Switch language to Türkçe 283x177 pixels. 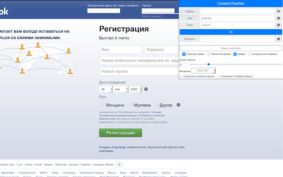click(28, 165)
